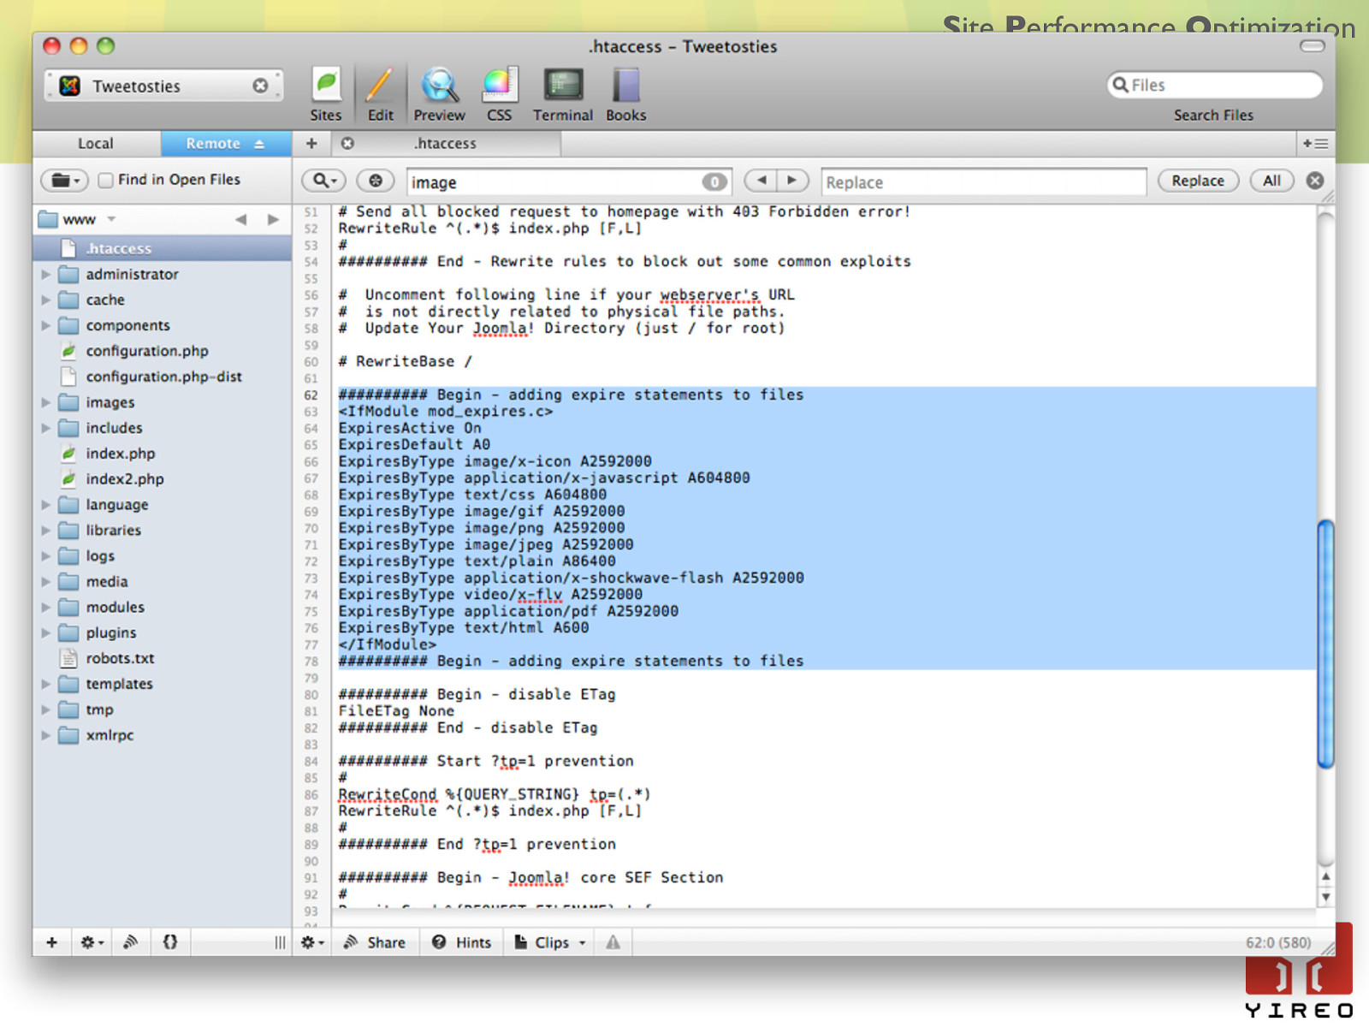
Task: Show Hints panel
Action: 462,942
